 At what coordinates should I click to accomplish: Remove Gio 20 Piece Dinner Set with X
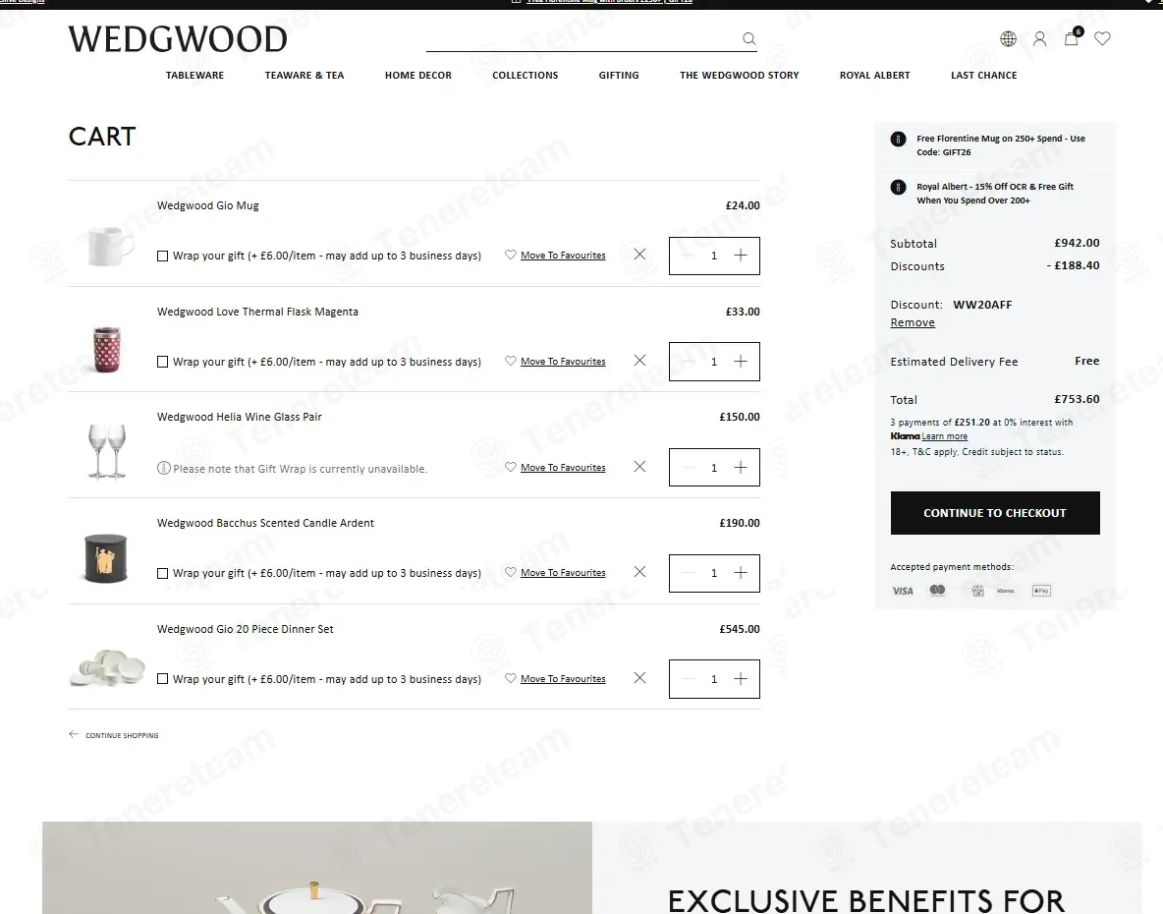click(639, 678)
